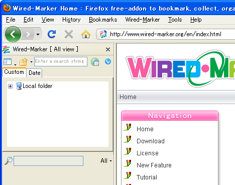The image size is (235, 185).
Task: Click the Firefox icon in title bar
Action: tap(7, 8)
